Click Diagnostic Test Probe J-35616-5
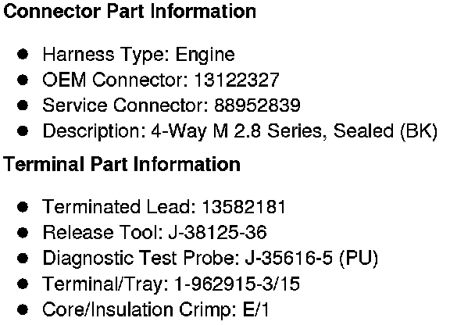 pos(289,258)
